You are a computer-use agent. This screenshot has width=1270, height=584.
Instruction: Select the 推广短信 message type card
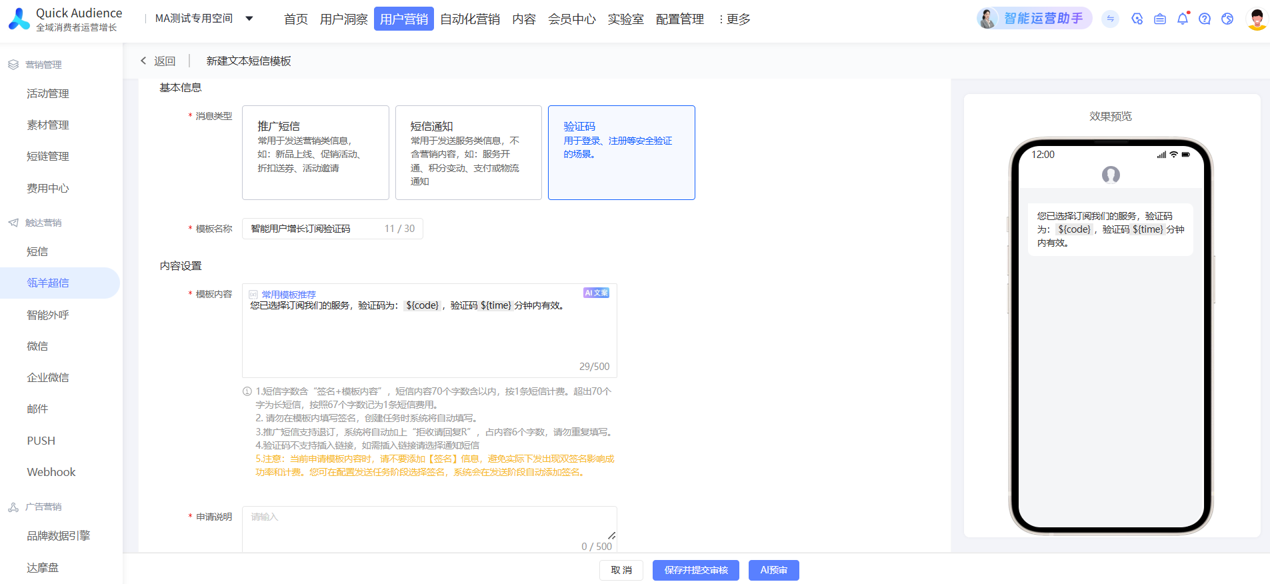pos(315,153)
